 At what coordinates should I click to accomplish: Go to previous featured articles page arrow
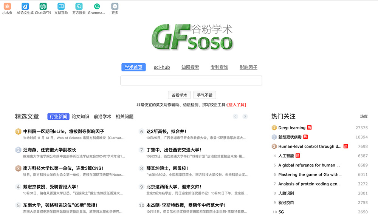tap(235, 116)
